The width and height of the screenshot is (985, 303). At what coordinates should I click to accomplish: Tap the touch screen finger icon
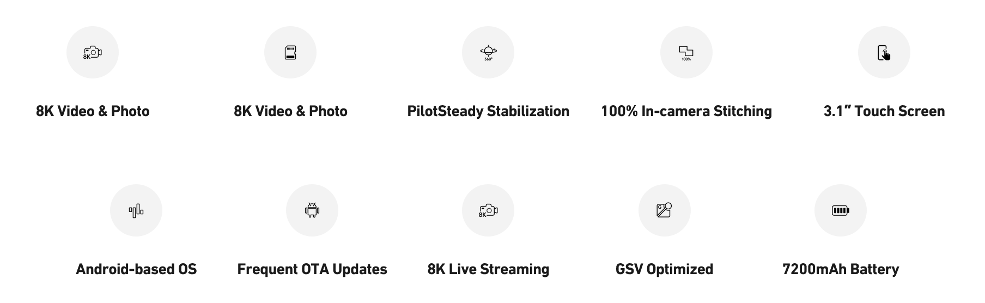pyautogui.click(x=884, y=52)
